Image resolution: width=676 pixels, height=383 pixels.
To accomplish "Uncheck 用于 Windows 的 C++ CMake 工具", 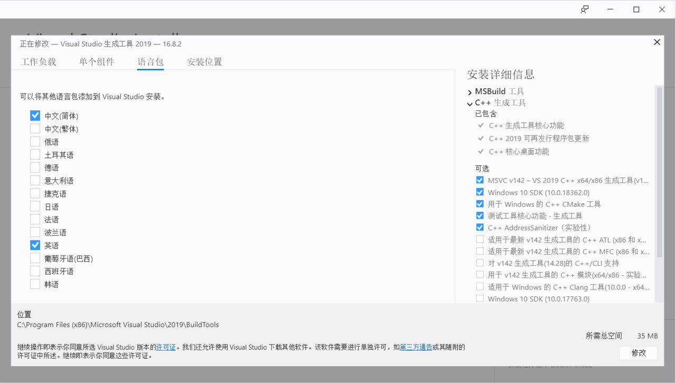I will click(480, 203).
